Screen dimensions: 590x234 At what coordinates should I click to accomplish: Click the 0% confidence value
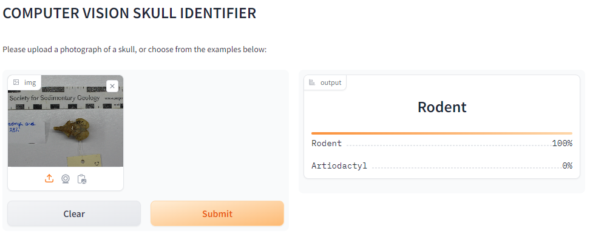567,165
